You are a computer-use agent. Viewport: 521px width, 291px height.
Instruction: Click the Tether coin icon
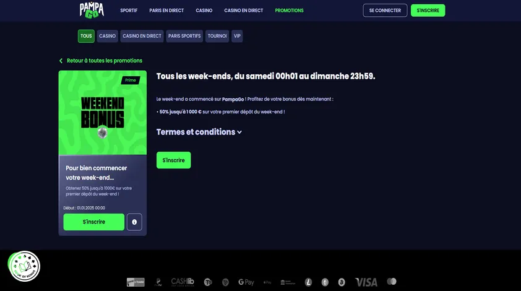point(208,282)
